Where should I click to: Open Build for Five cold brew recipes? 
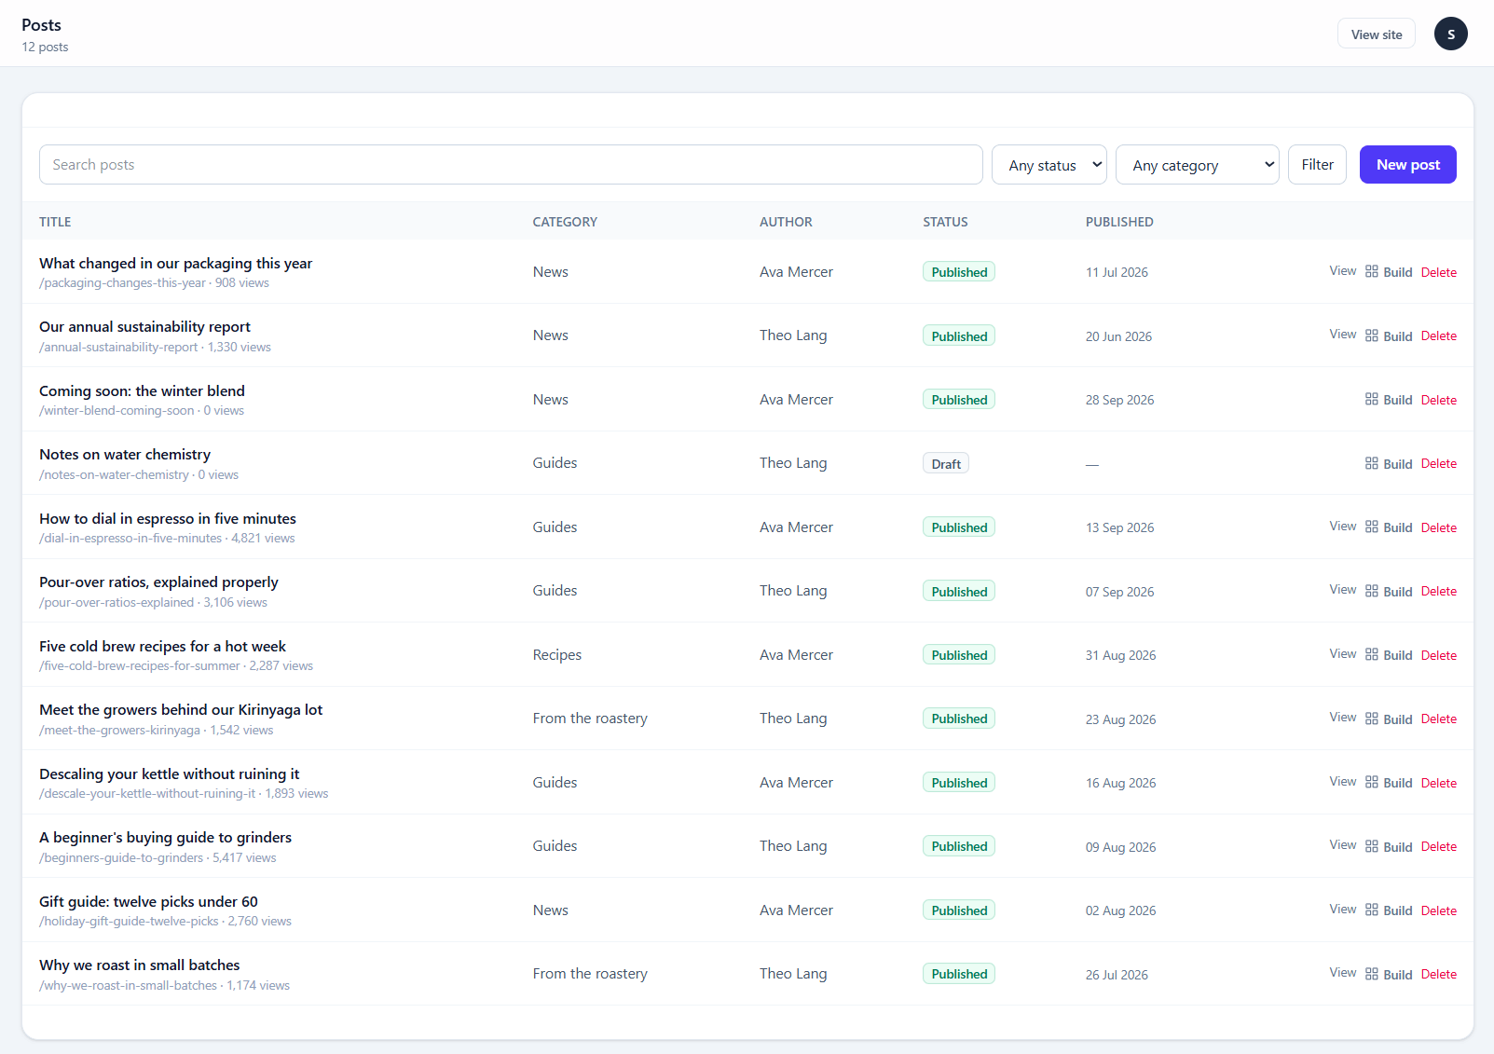1389,655
